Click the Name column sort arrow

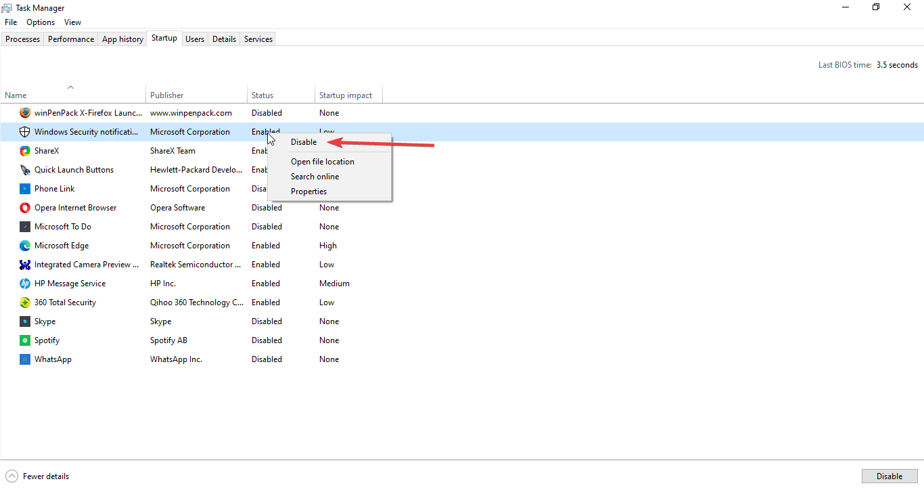tap(70, 87)
